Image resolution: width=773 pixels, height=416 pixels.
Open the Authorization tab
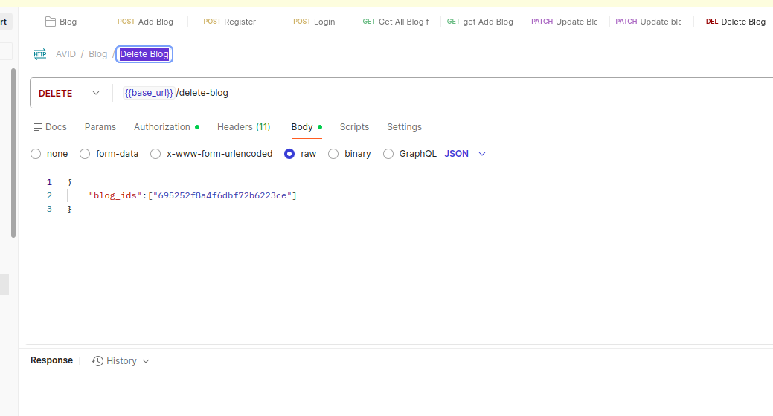coord(162,127)
